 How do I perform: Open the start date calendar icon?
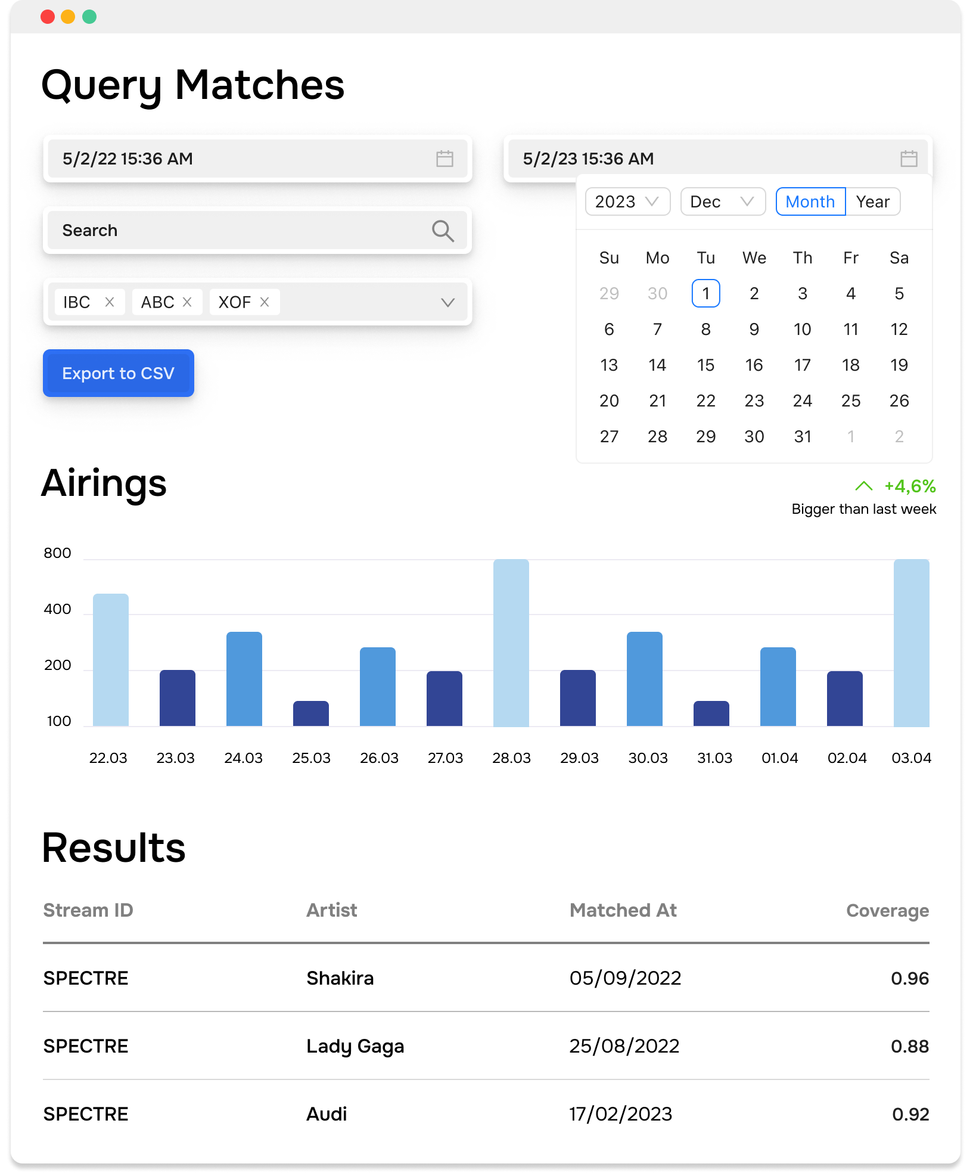pyautogui.click(x=444, y=159)
